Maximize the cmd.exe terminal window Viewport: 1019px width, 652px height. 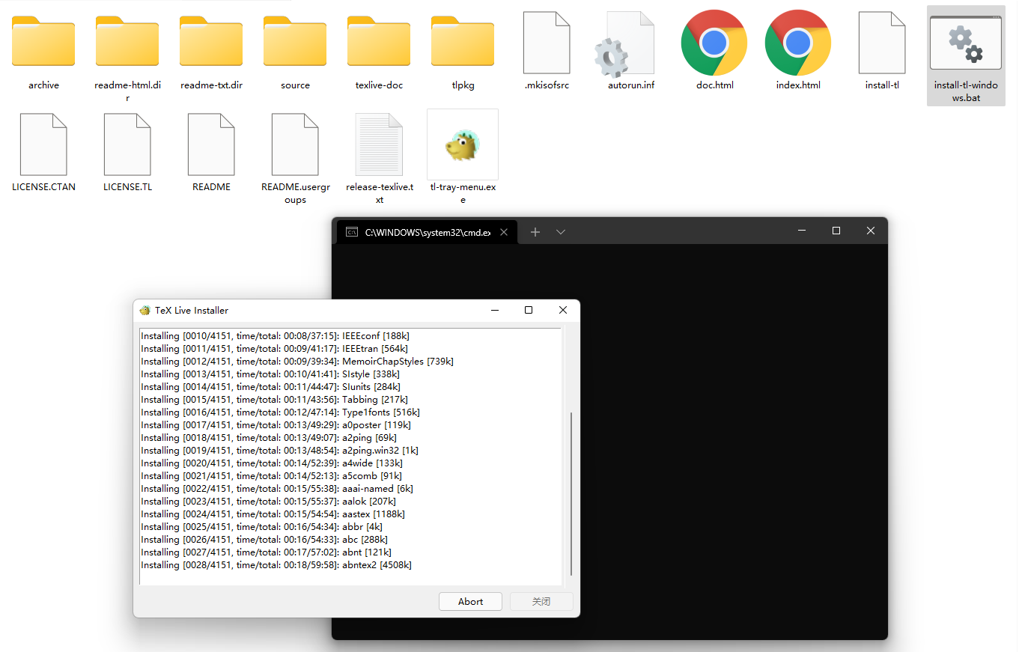click(836, 231)
